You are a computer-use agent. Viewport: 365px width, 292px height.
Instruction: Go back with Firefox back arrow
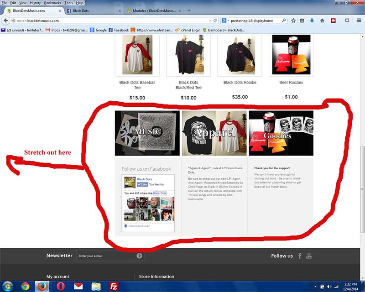(6, 21)
